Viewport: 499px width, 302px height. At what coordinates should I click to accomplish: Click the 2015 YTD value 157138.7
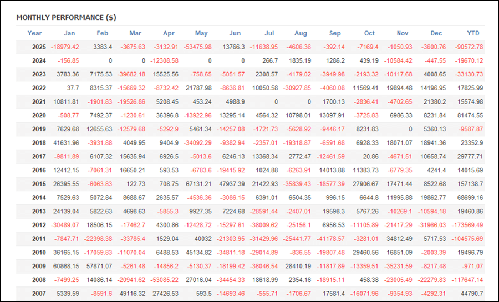point(469,183)
